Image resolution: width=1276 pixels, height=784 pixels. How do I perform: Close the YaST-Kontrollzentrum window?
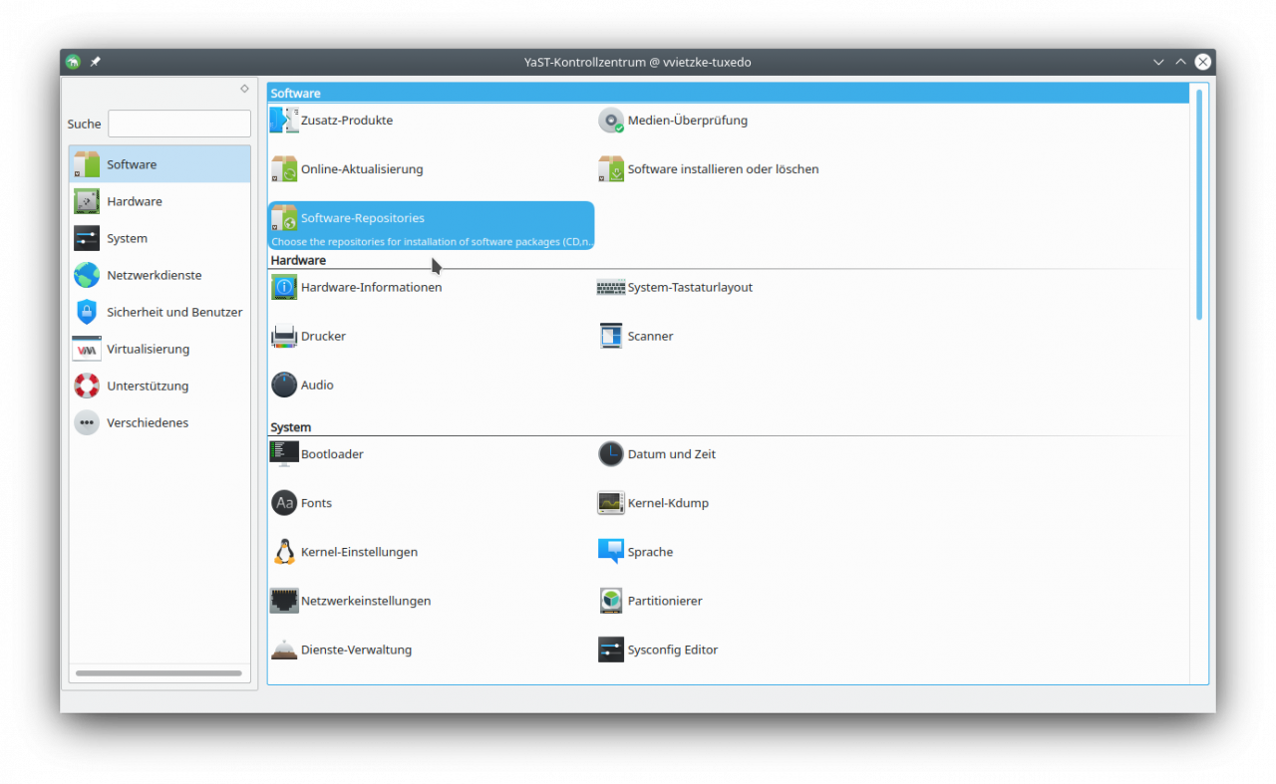pyautogui.click(x=1203, y=62)
